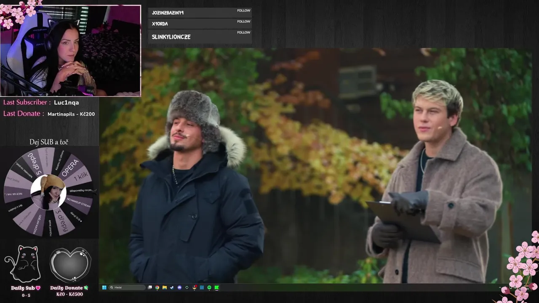Viewport: 539px width, 303px height.
Task: Follow the user X1ORDA
Action: [243, 21]
